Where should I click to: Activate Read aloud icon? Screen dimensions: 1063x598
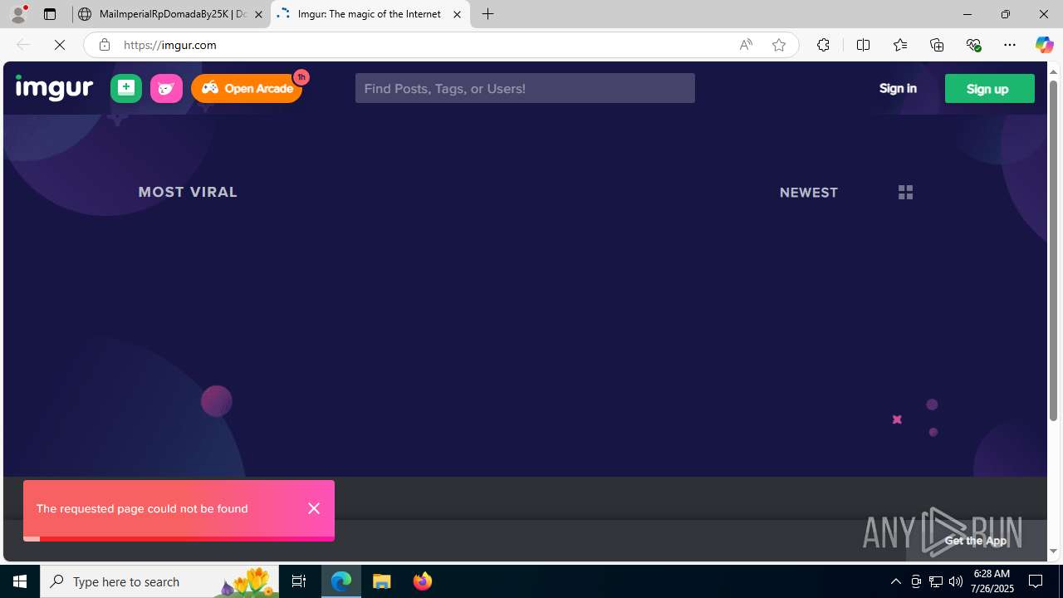click(x=746, y=45)
